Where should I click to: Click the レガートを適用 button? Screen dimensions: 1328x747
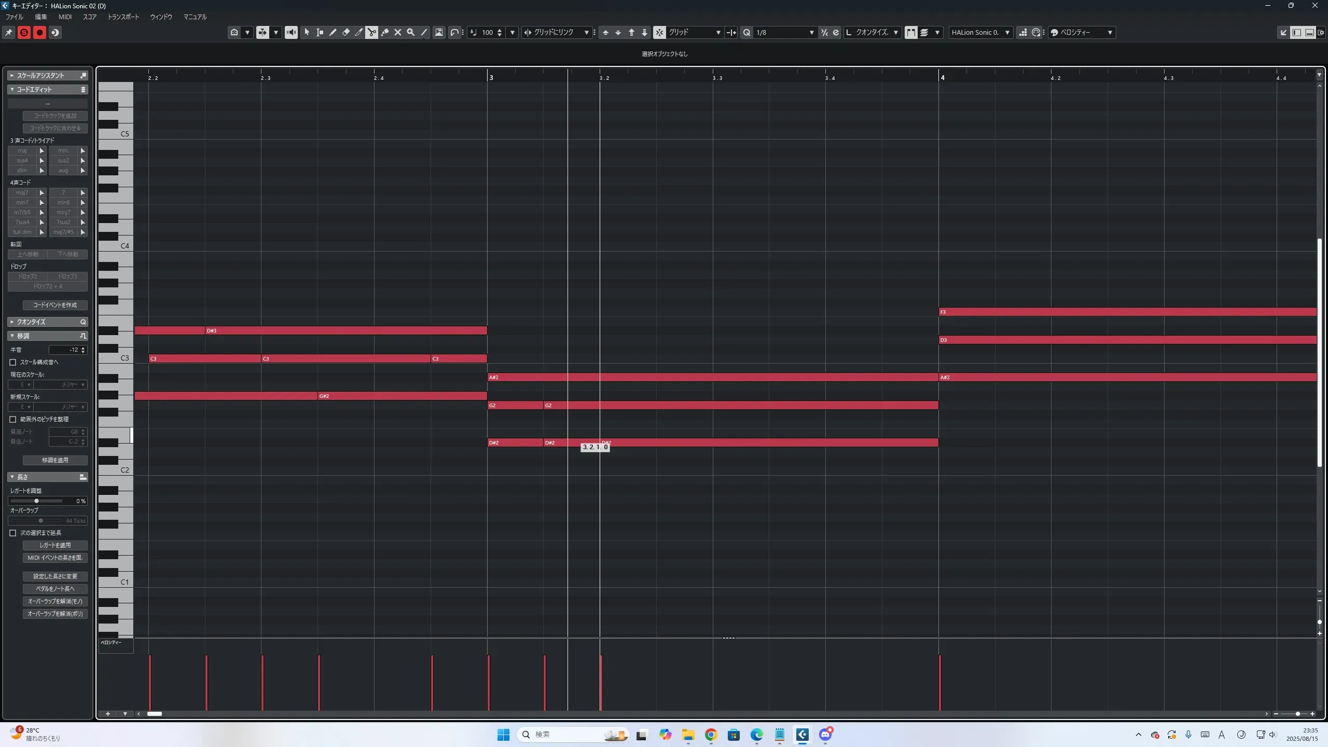(55, 545)
